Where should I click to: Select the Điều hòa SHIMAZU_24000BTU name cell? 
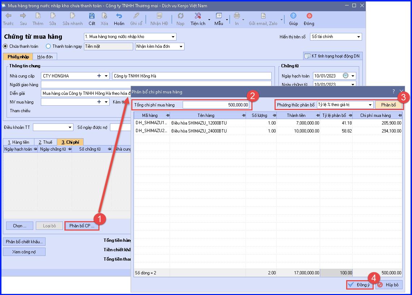point(208,131)
